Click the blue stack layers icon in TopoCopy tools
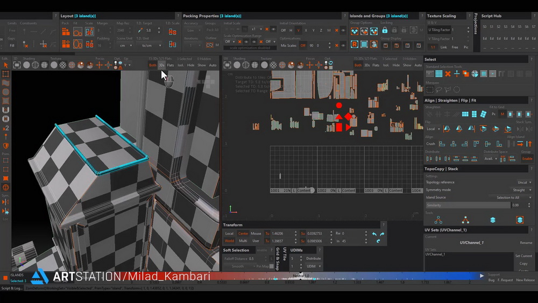Image resolution: width=538 pixels, height=303 pixels. pyautogui.click(x=493, y=220)
